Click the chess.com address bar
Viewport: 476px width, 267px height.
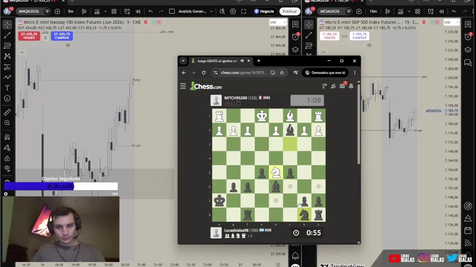(244, 73)
